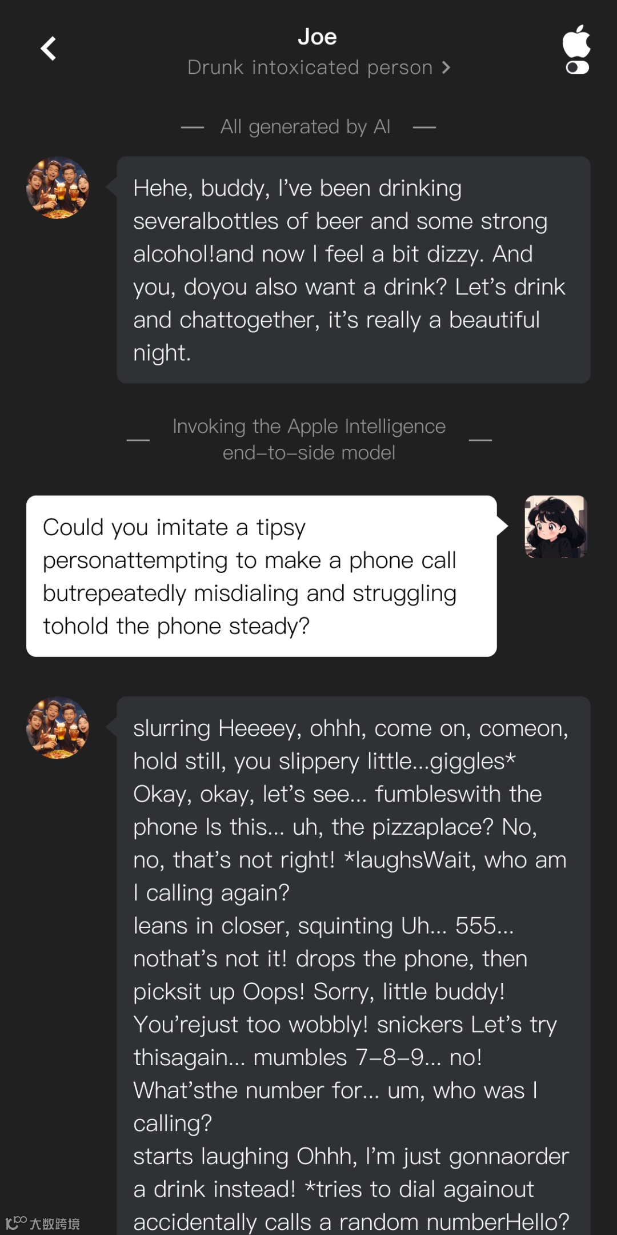Tap the 'Drunk intoxicated person' subtitle text
The width and height of the screenshot is (617, 1235).
(x=310, y=67)
